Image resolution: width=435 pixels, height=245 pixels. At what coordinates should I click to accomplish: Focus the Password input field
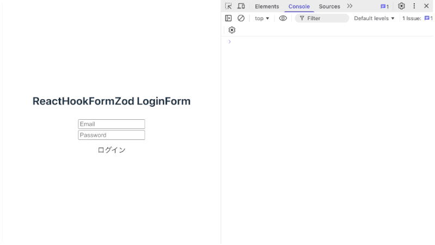click(112, 135)
